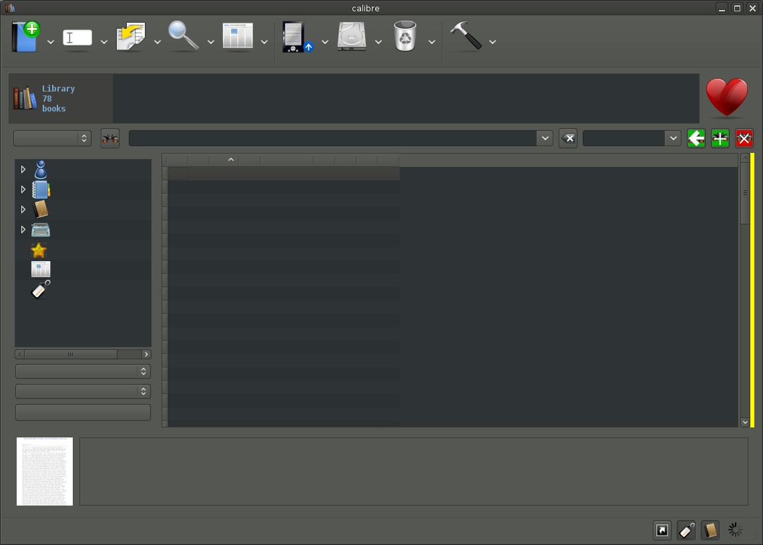Open the Remove books dropdown arrow
The image size is (763, 545).
(432, 42)
